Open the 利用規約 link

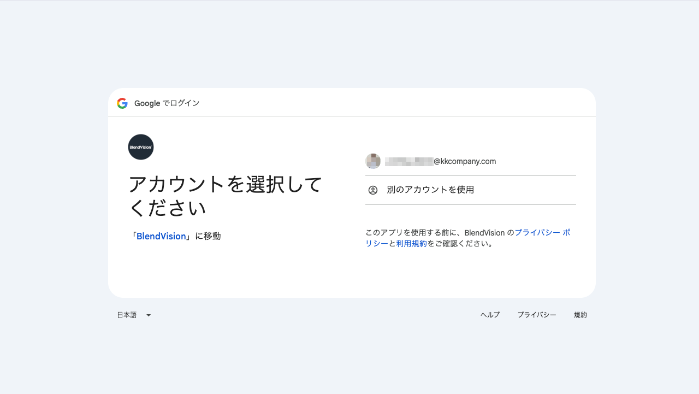[x=412, y=244]
